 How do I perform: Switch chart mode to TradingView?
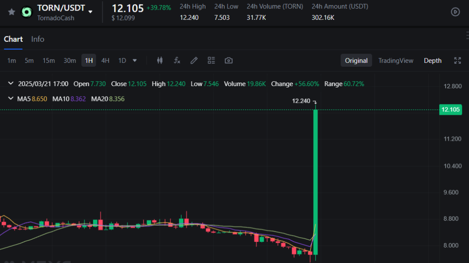[396, 61]
